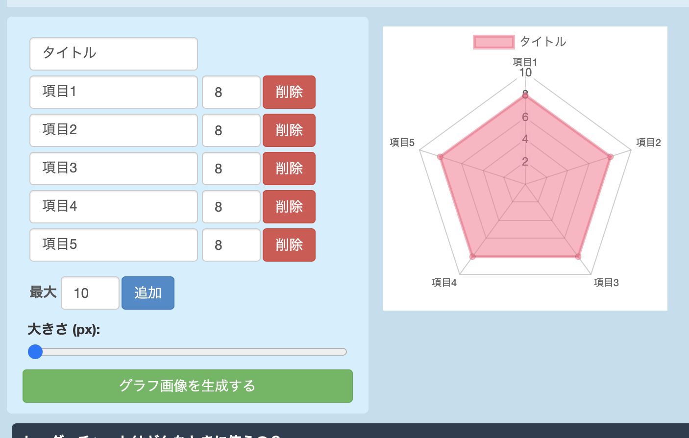Add a new item with 追加

pos(148,293)
